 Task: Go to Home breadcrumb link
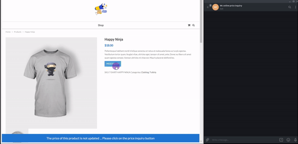pyautogui.click(x=8, y=32)
